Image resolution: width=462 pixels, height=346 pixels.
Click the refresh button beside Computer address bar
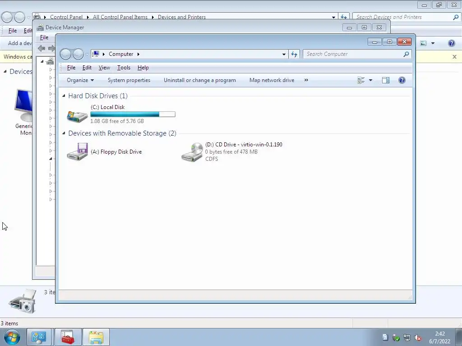(x=294, y=54)
